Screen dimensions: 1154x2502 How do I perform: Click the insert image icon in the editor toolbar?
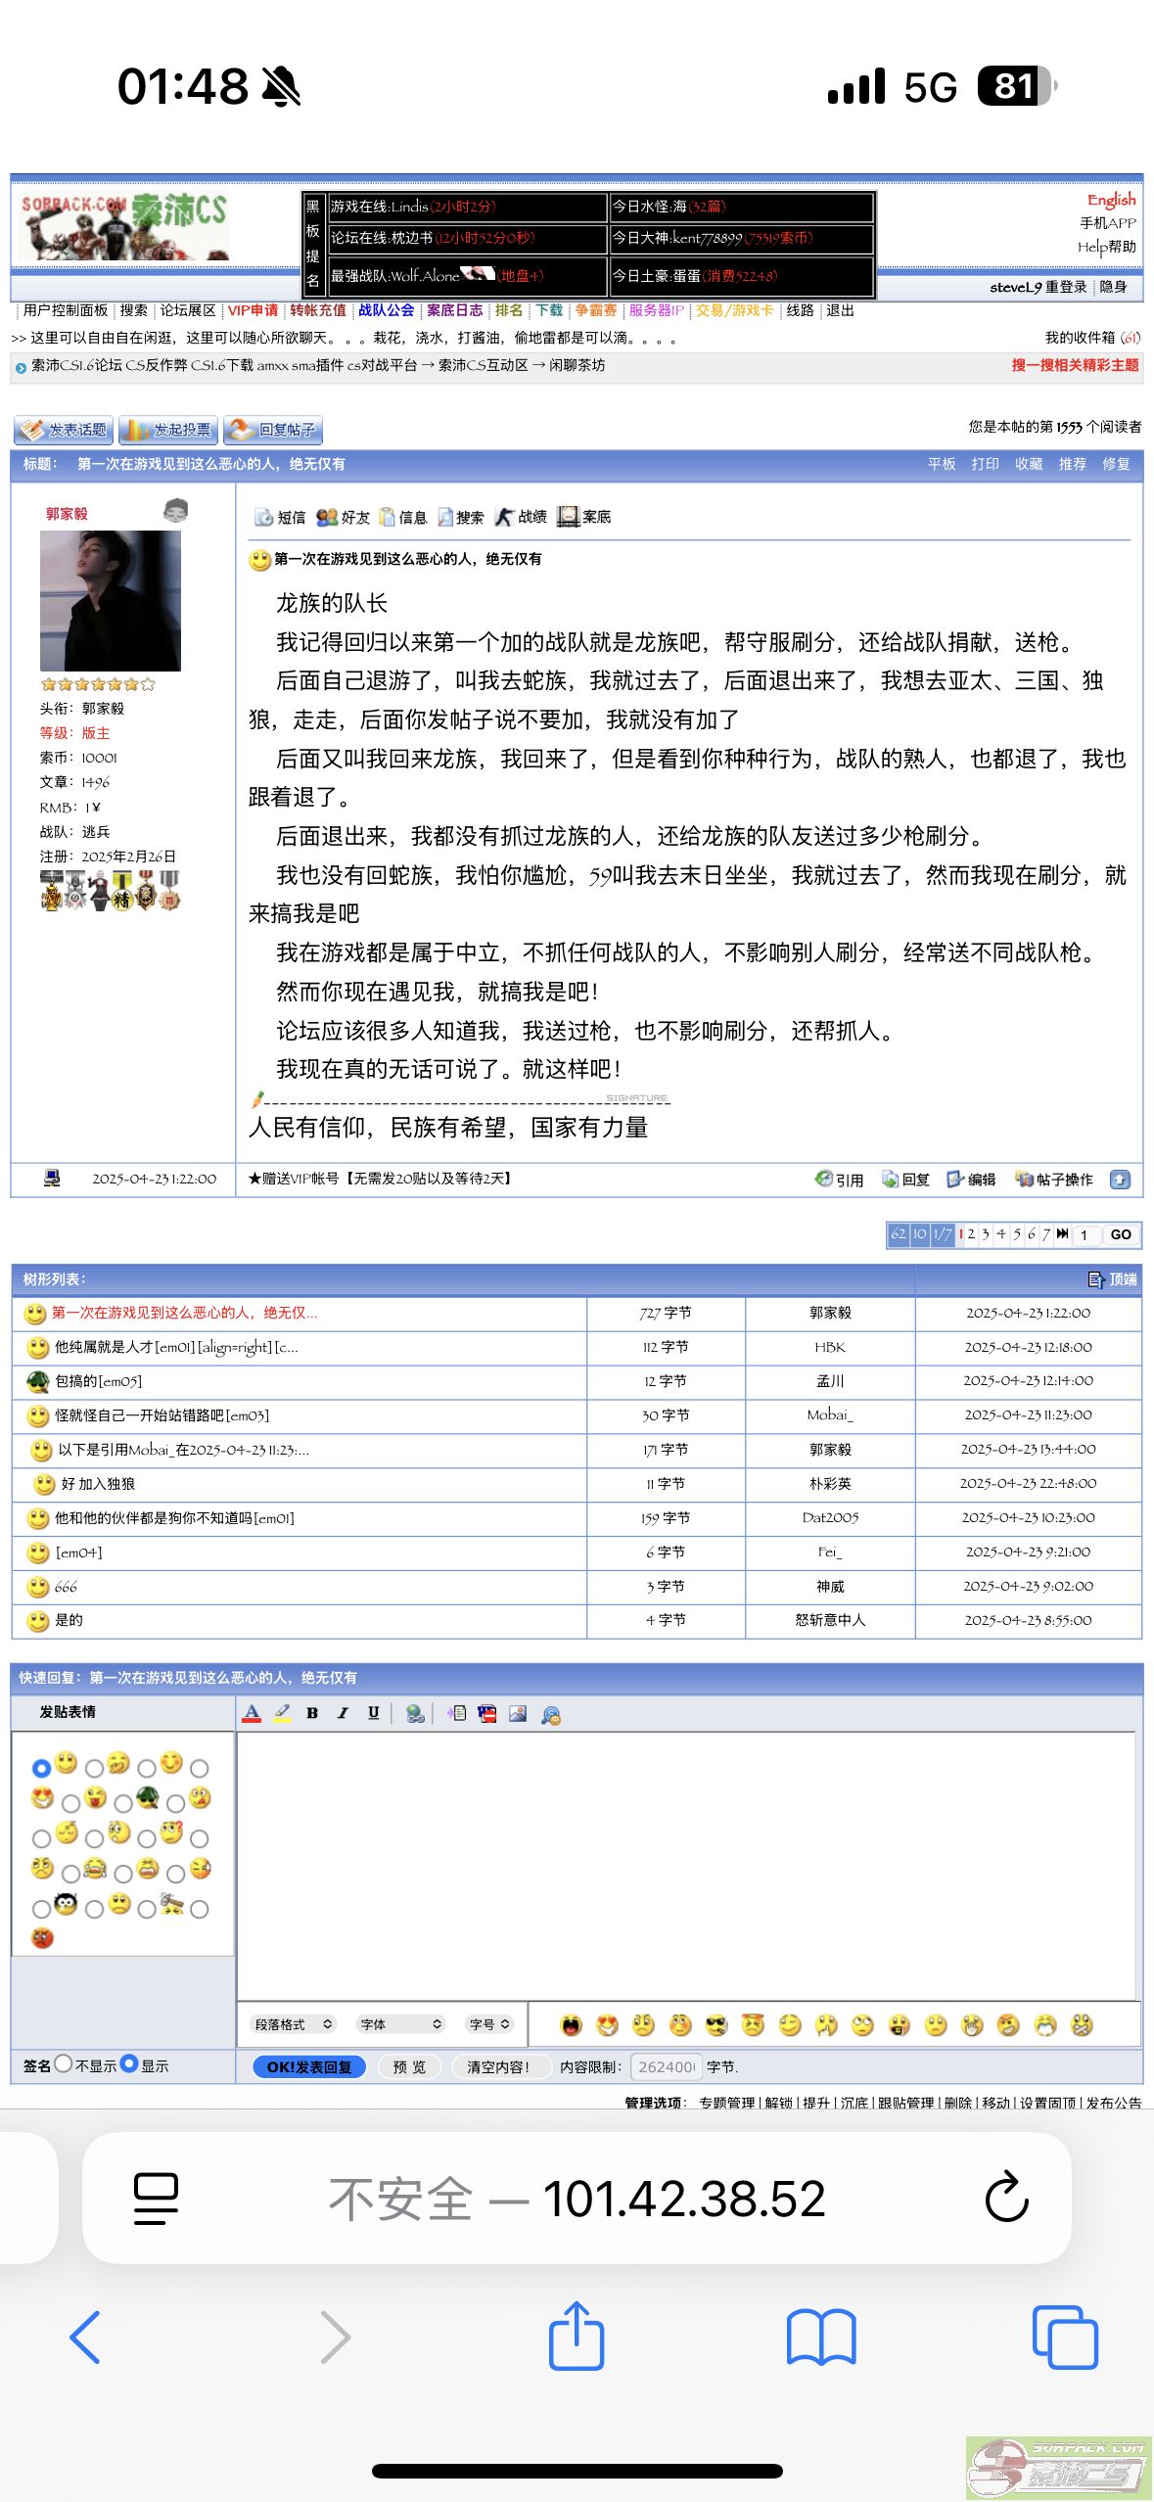coord(518,1713)
